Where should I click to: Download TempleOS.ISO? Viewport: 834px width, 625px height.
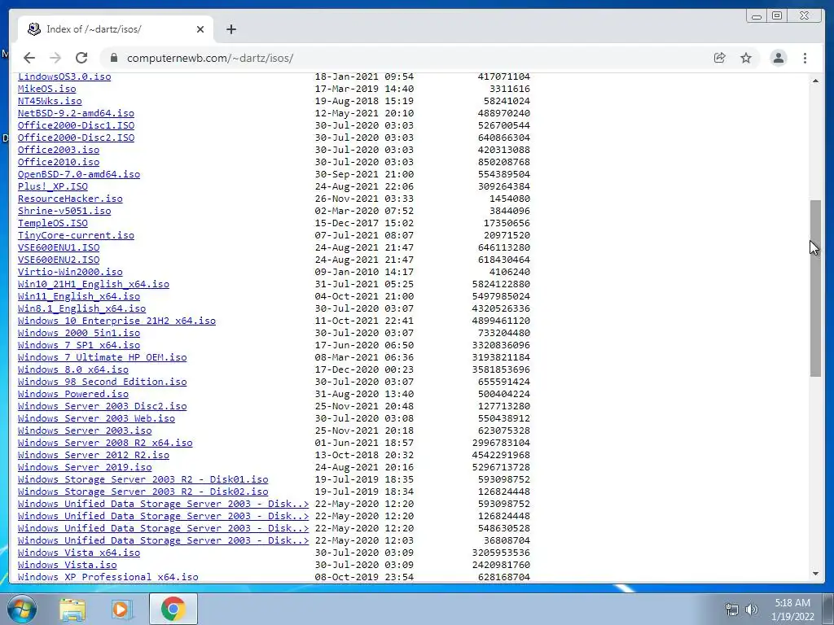tap(53, 223)
